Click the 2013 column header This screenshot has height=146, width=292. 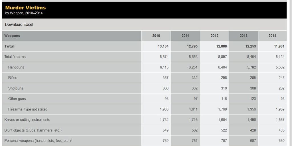[244, 36]
